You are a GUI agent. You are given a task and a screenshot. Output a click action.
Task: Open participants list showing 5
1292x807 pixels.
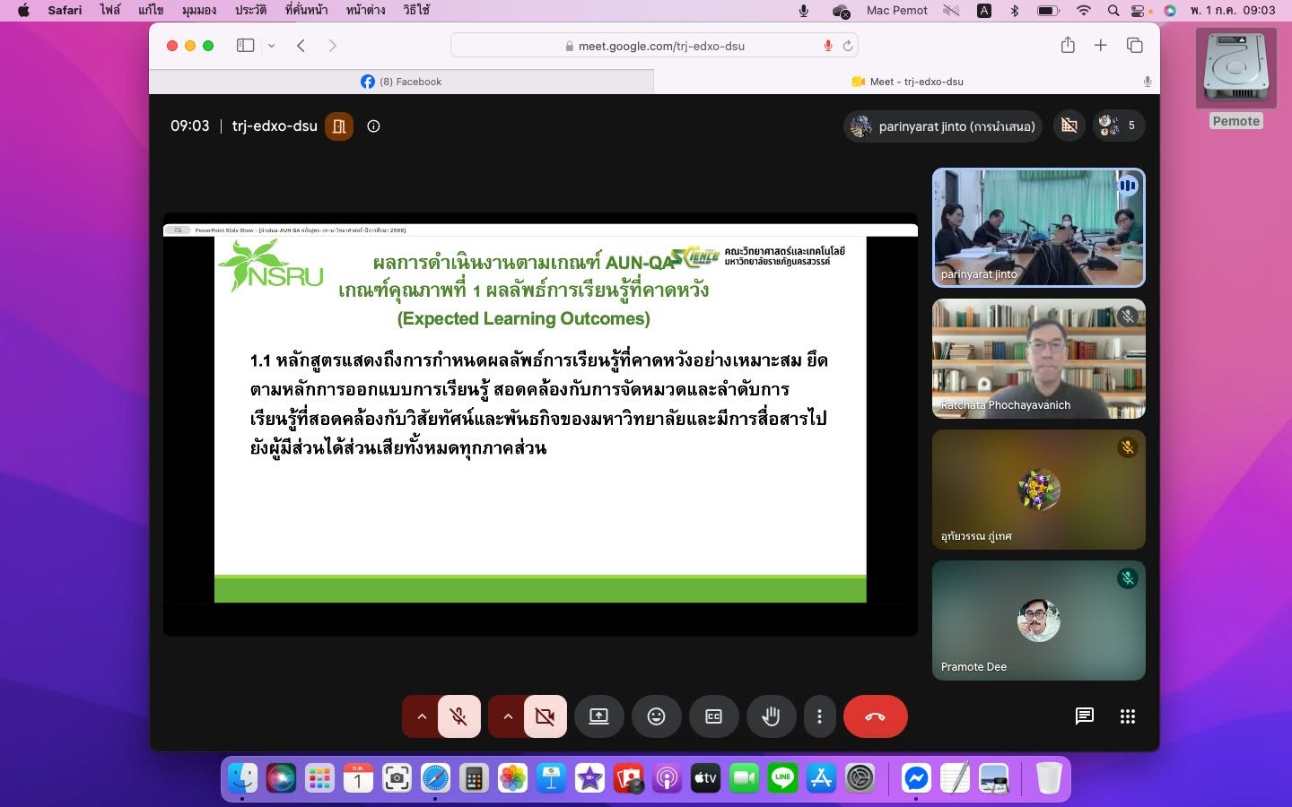coord(1118,126)
